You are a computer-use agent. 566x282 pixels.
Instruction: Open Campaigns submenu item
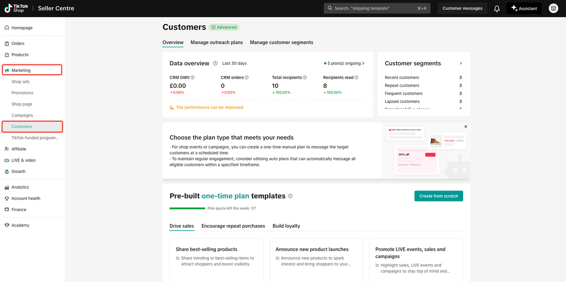22,115
